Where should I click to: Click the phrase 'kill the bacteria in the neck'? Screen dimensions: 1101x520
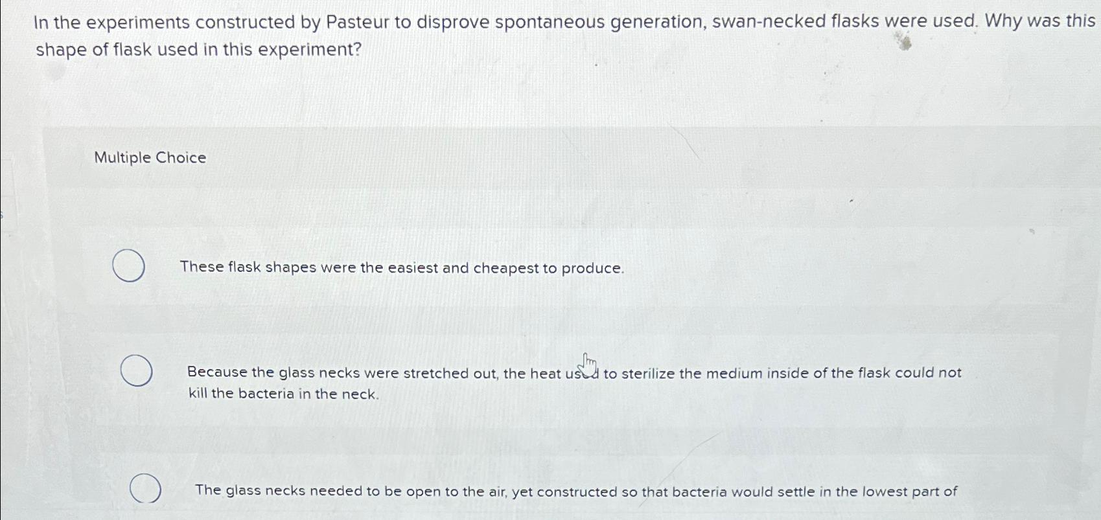tap(283, 394)
